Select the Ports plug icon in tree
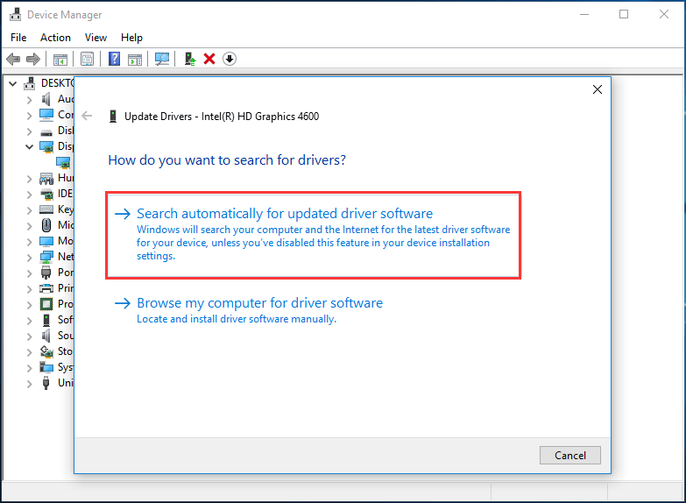This screenshot has width=686, height=503. [46, 273]
